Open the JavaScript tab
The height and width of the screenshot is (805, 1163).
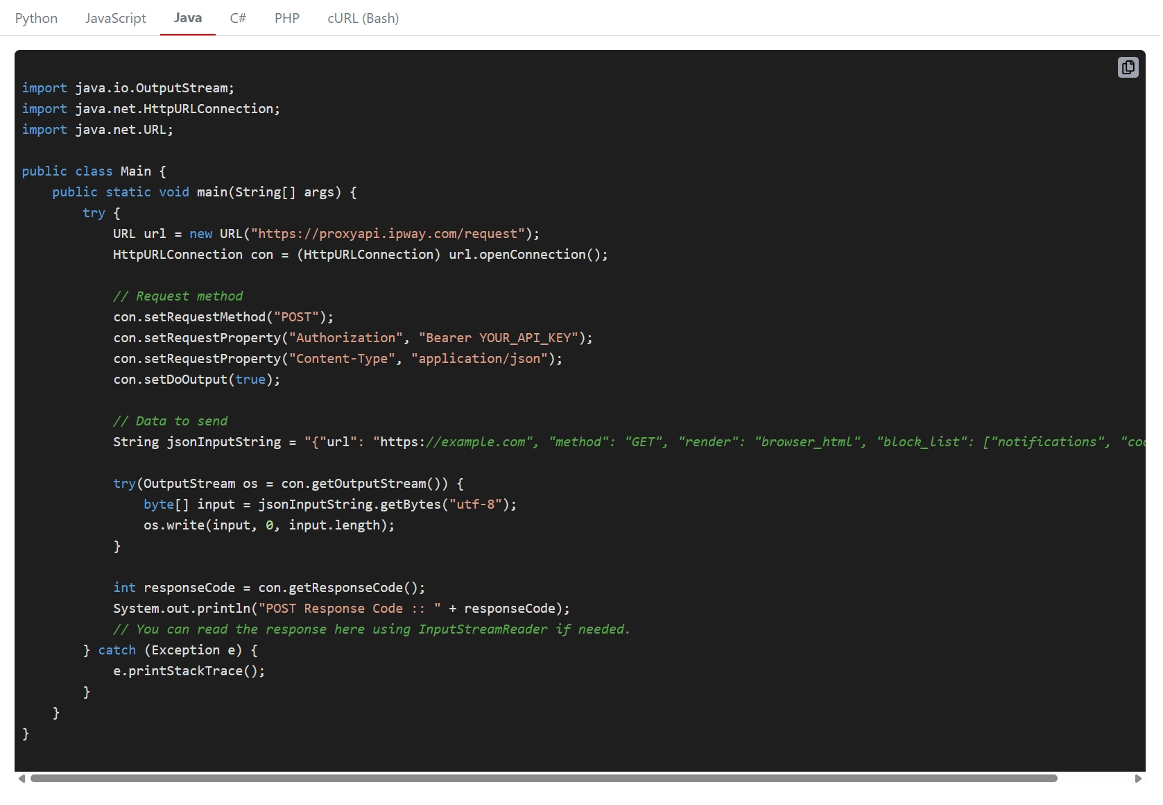(115, 18)
